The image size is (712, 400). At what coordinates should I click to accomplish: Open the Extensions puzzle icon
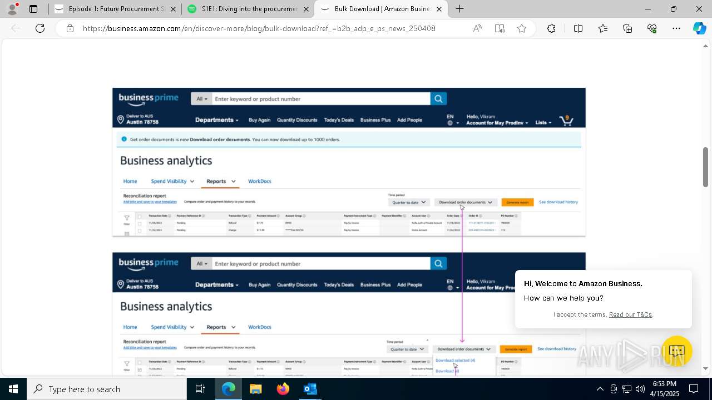(551, 28)
